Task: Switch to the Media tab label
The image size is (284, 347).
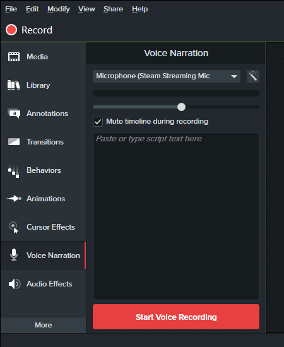Action: (x=37, y=57)
